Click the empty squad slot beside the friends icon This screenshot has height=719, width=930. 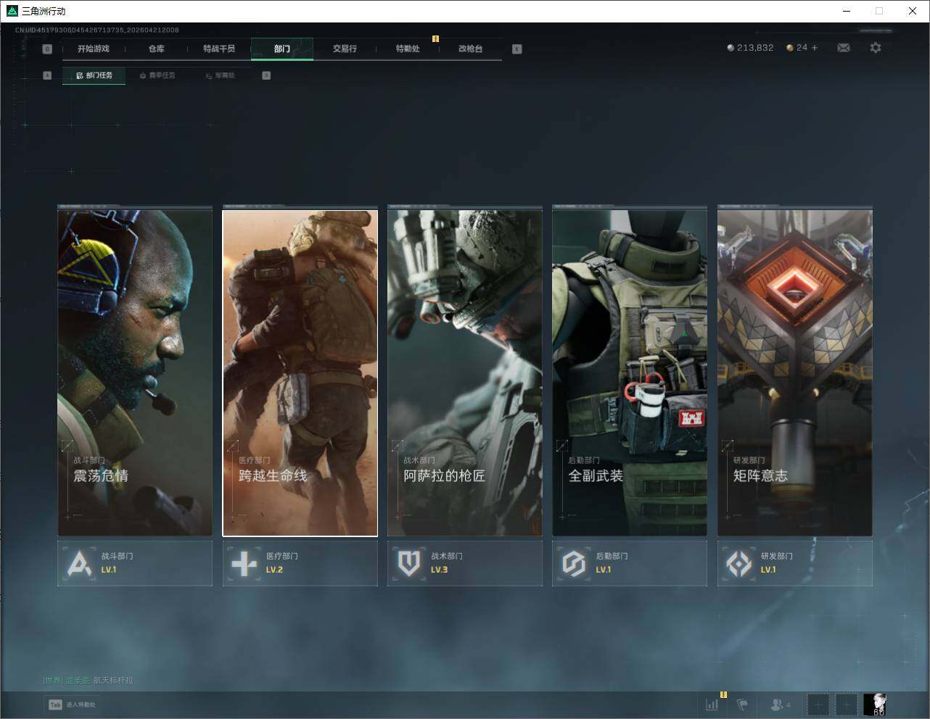click(818, 704)
